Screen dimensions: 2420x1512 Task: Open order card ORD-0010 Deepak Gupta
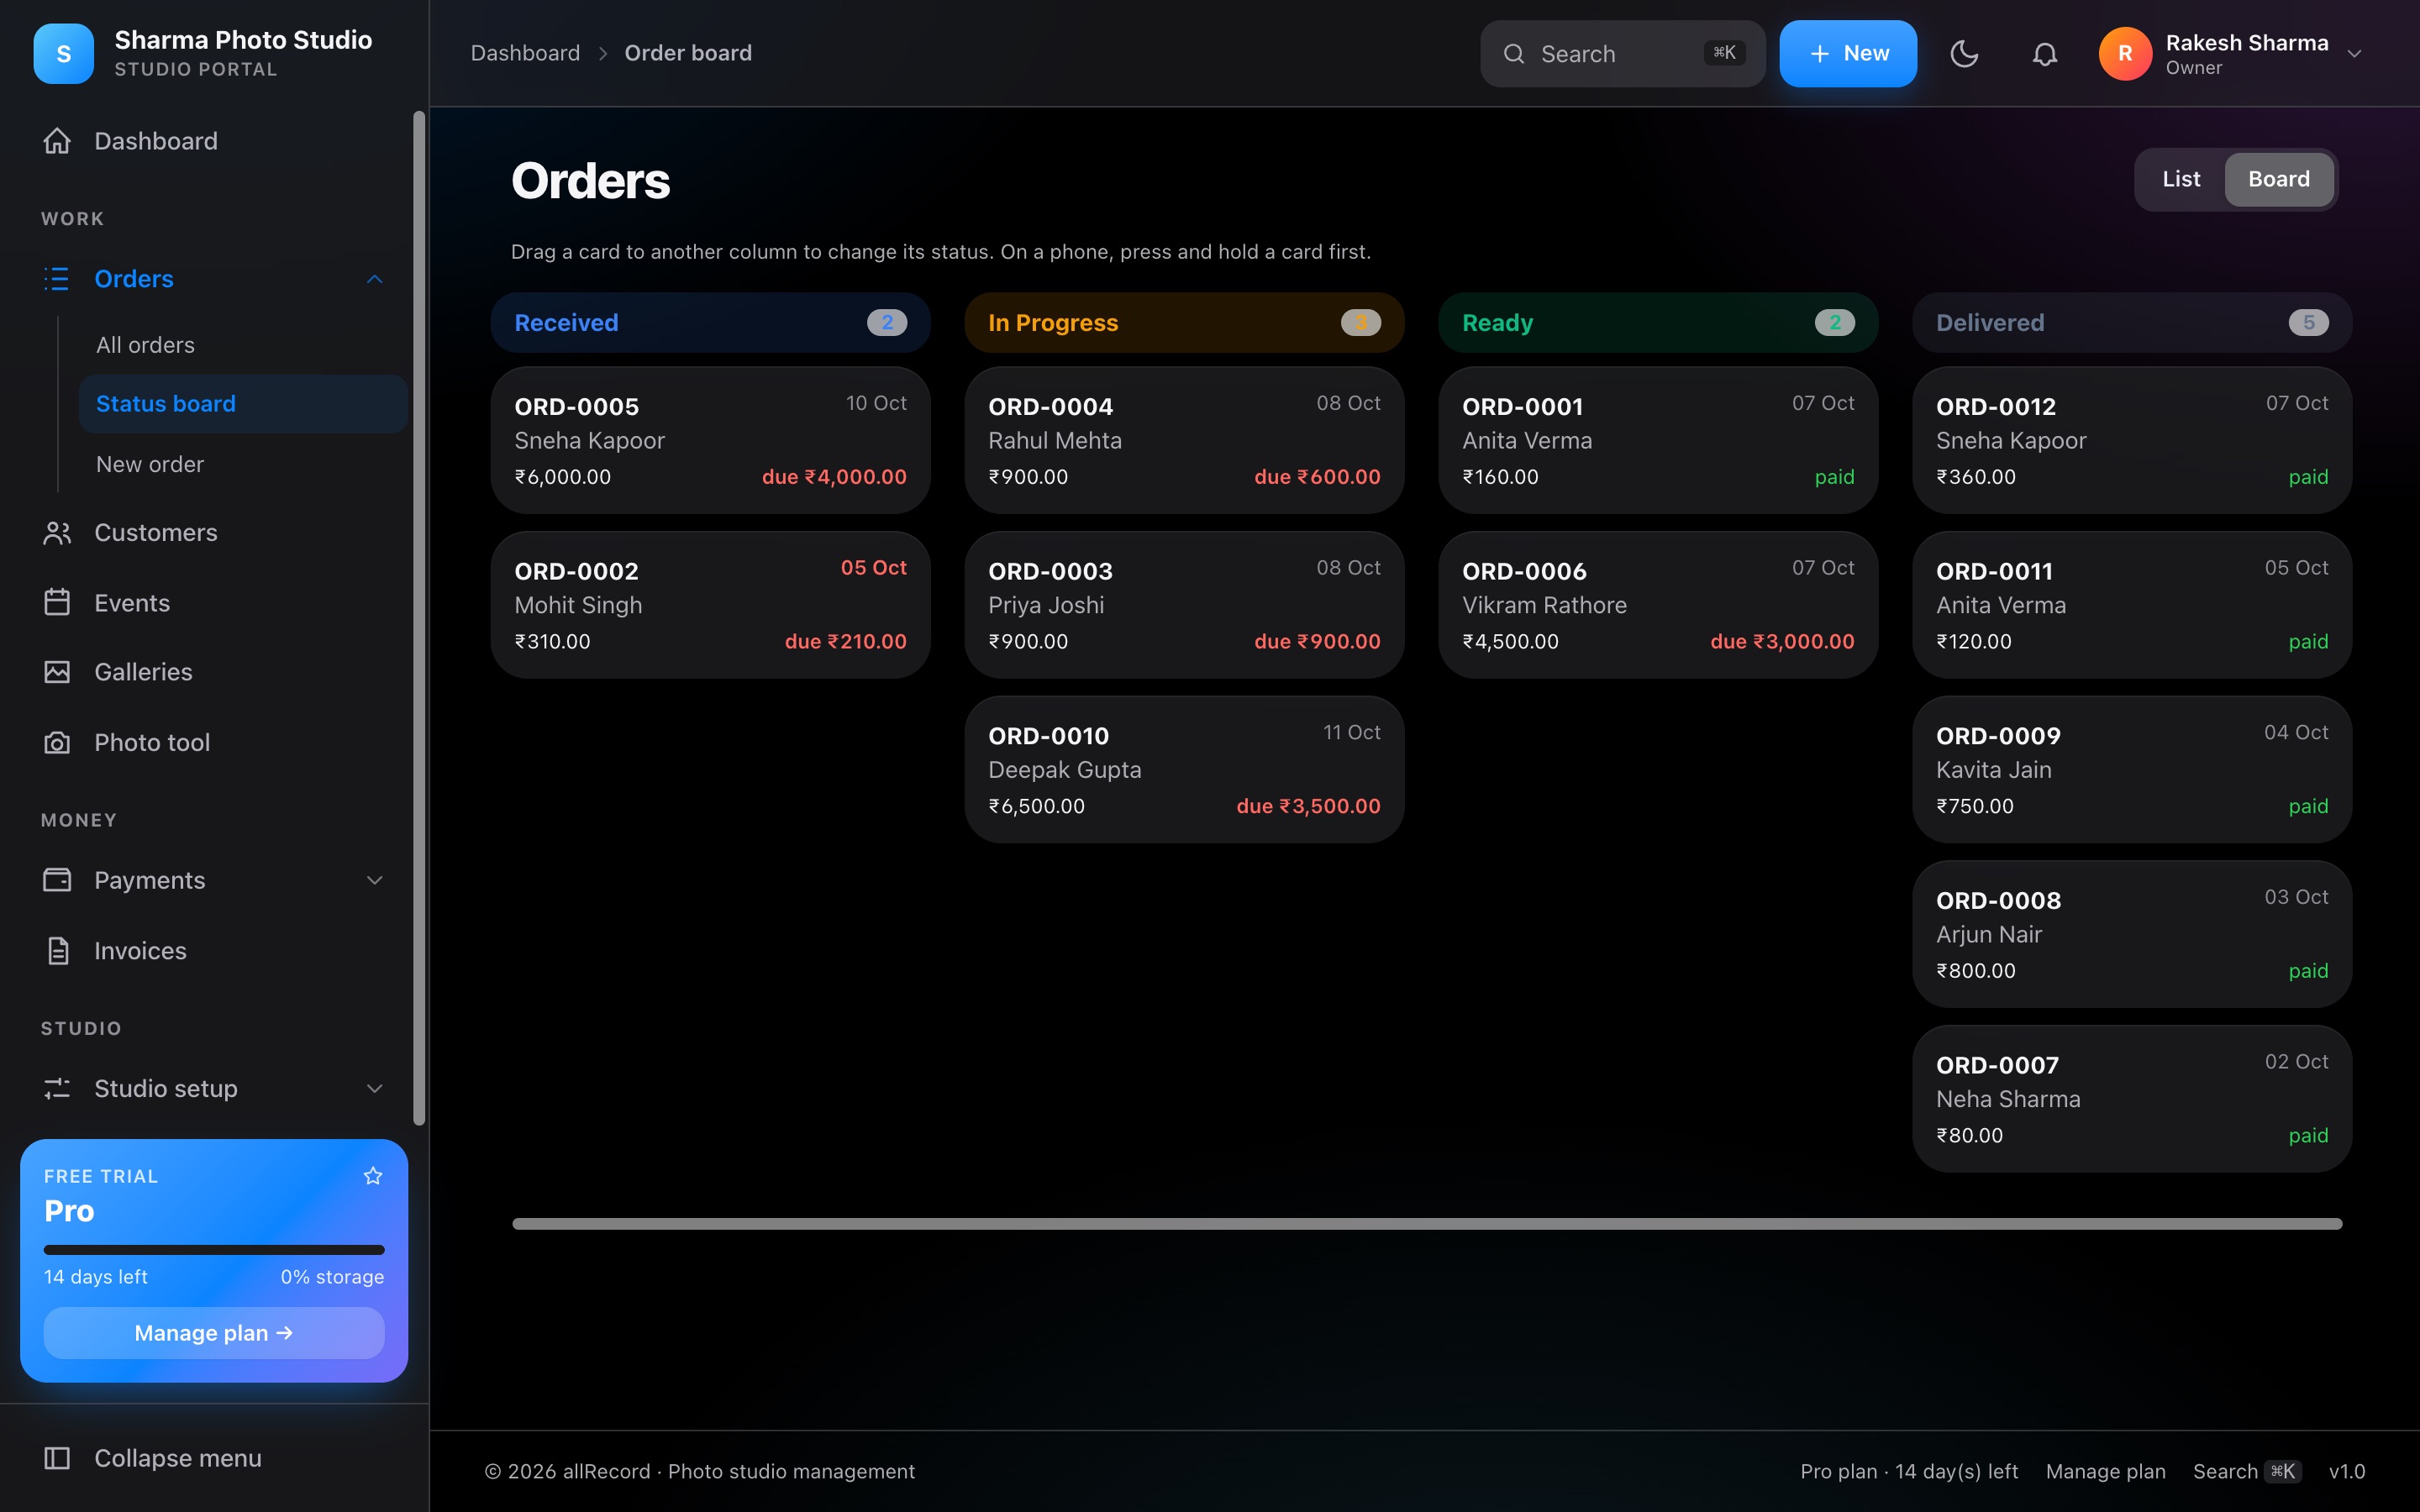click(1184, 769)
